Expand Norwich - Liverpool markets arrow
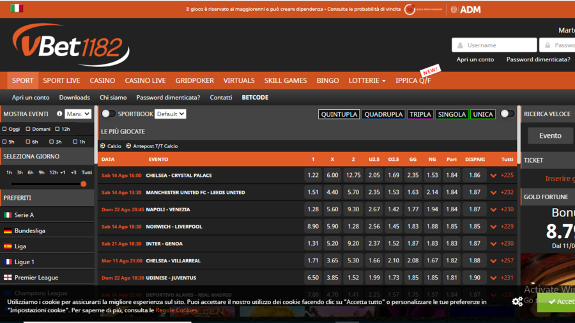 [493, 227]
